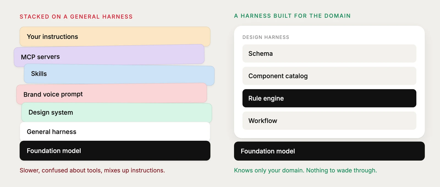Image resolution: width=440 pixels, height=187 pixels.
Task: Select the 'MCP servers' purple block
Action: point(109,56)
